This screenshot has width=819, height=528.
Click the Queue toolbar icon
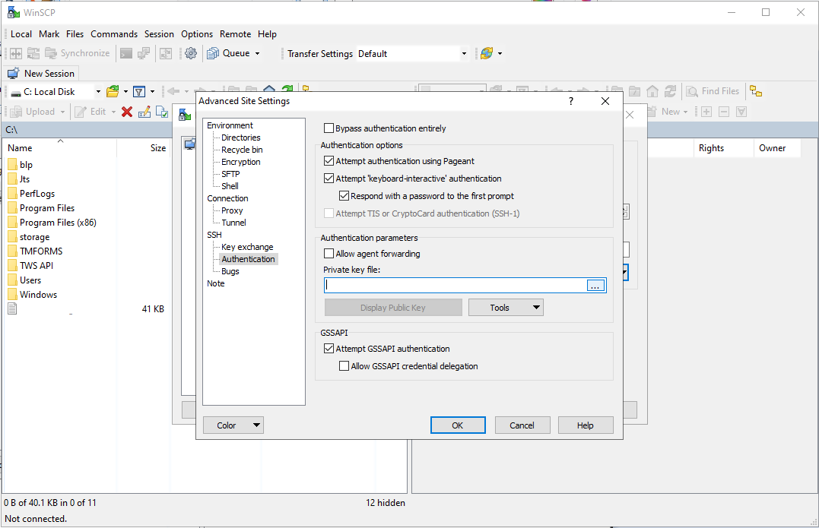point(213,53)
